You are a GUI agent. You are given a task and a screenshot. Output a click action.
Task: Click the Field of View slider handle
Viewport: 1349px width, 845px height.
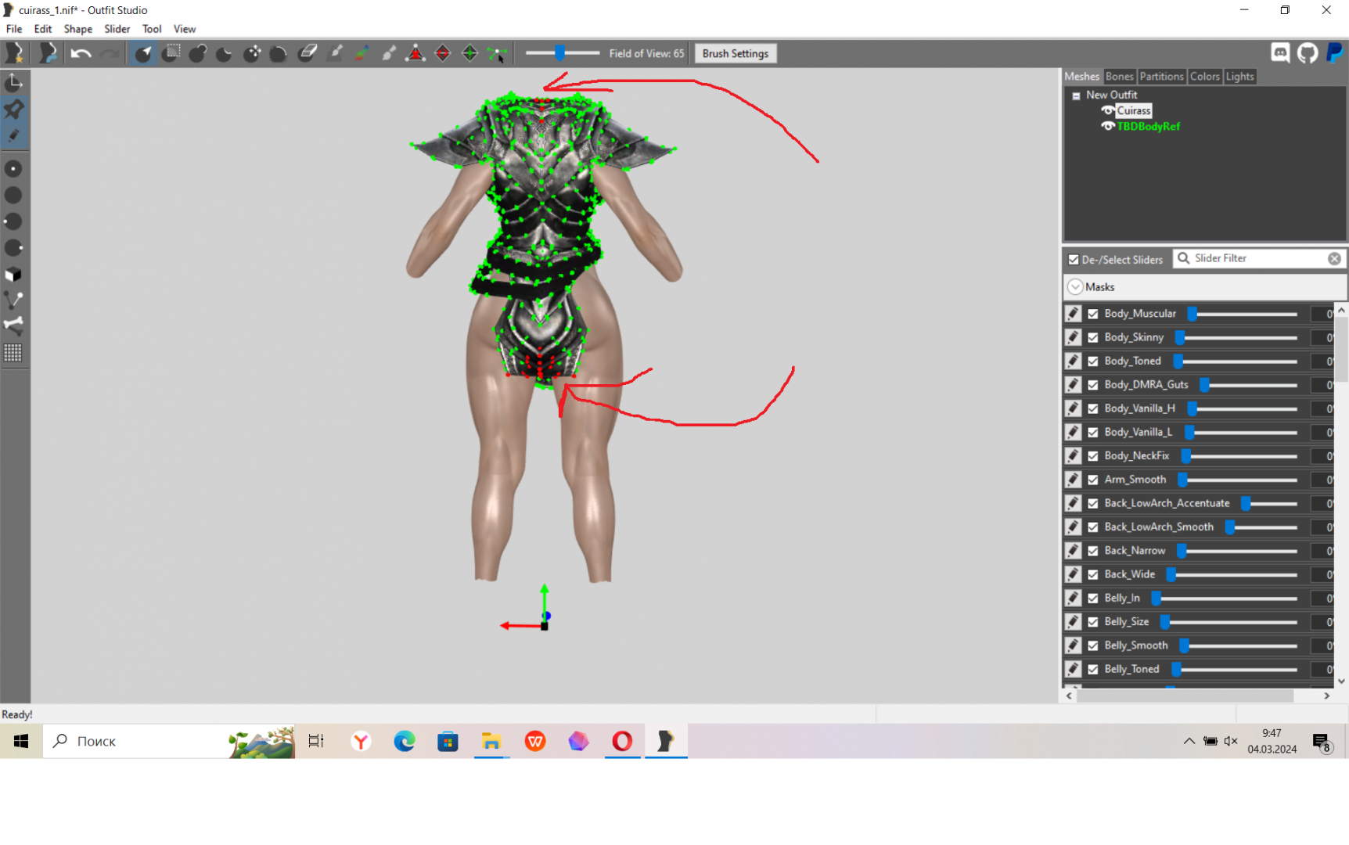pyautogui.click(x=559, y=53)
